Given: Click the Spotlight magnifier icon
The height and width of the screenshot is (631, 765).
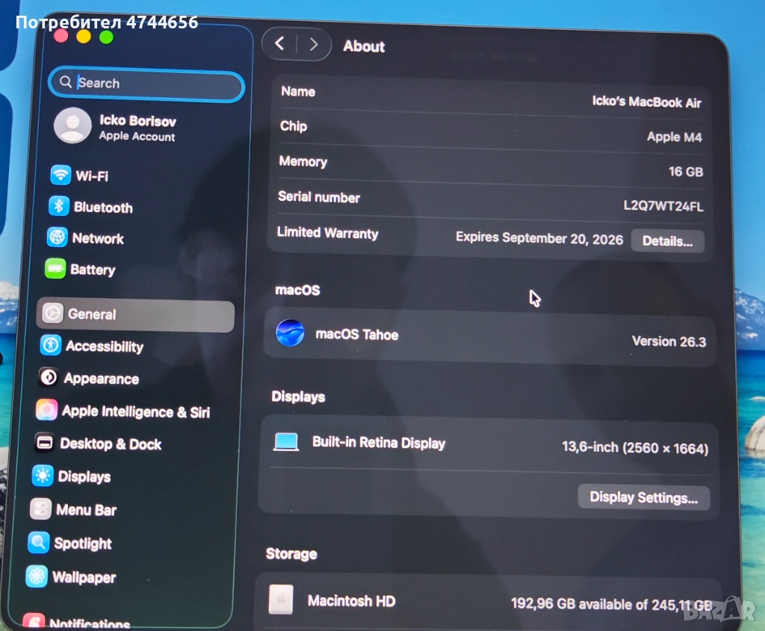Looking at the screenshot, I should click(39, 543).
